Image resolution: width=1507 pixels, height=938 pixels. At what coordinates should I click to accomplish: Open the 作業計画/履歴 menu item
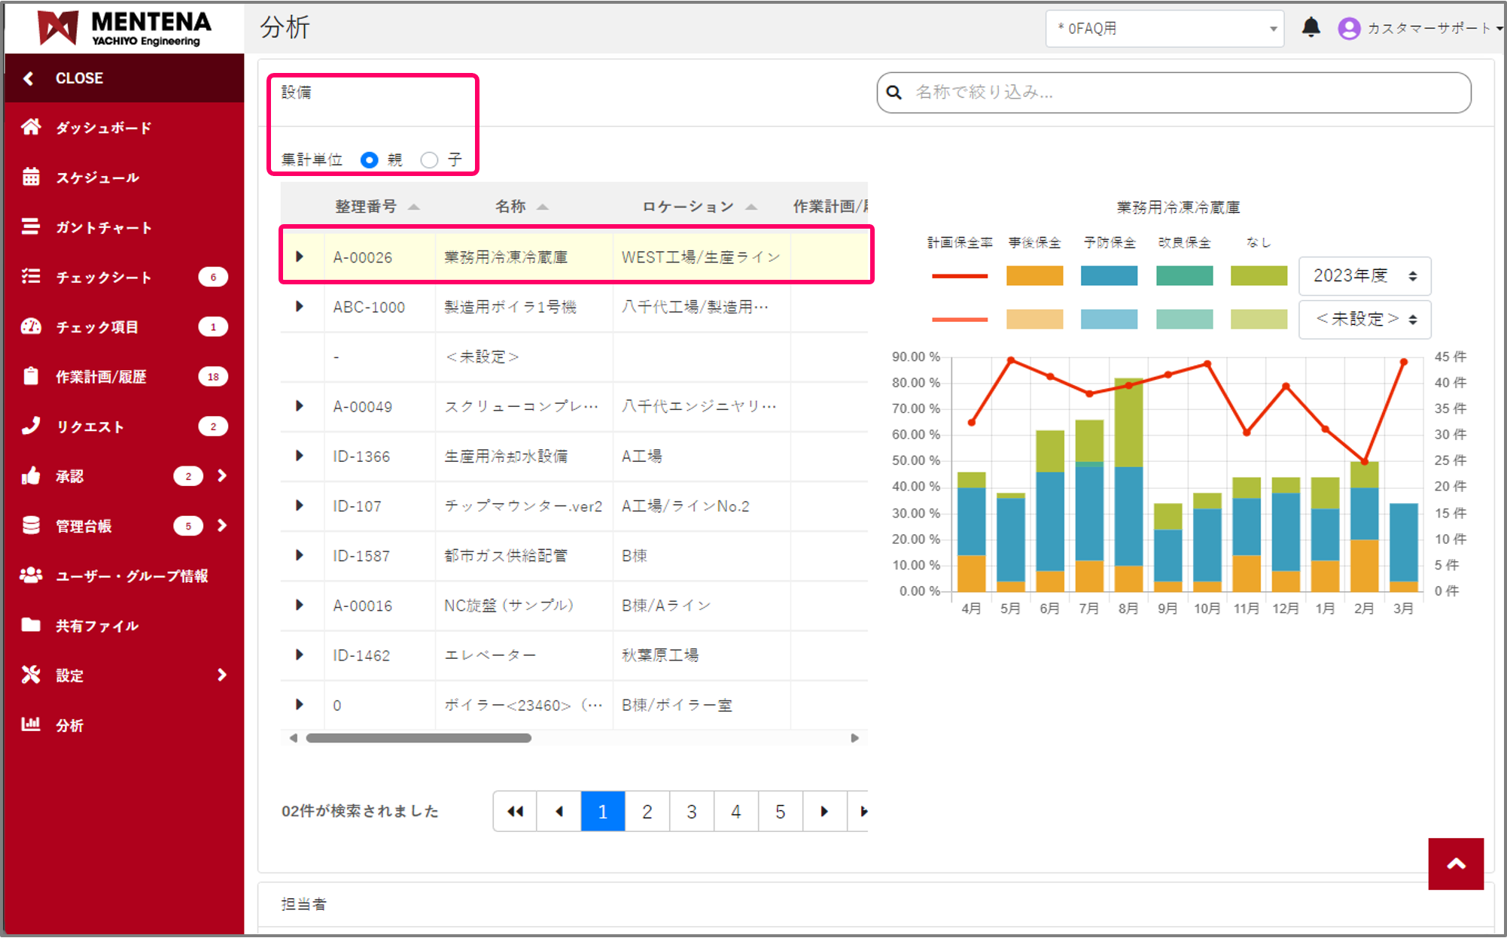[101, 376]
